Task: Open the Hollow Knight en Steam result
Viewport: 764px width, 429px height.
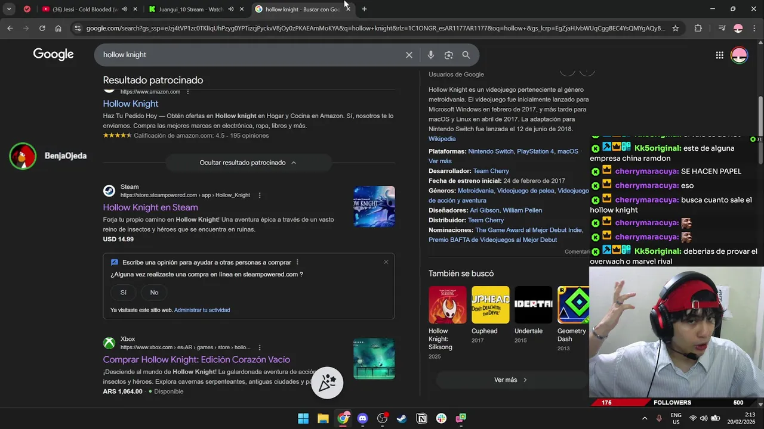Action: pos(150,207)
